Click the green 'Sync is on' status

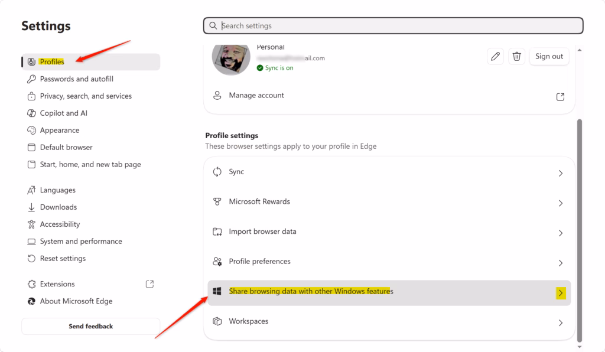(275, 68)
